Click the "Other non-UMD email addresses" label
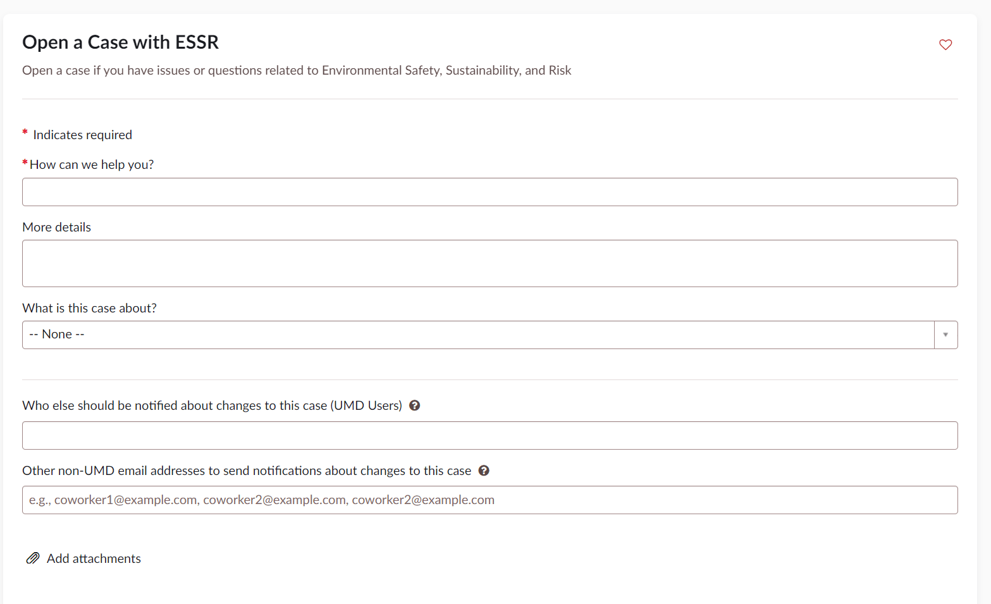This screenshot has height=604, width=991. pos(247,471)
